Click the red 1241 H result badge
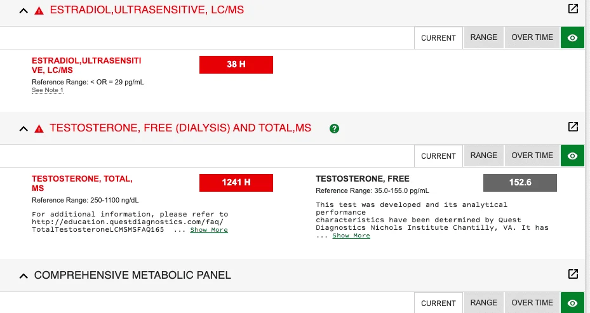This screenshot has height=313, width=590. pos(236,182)
